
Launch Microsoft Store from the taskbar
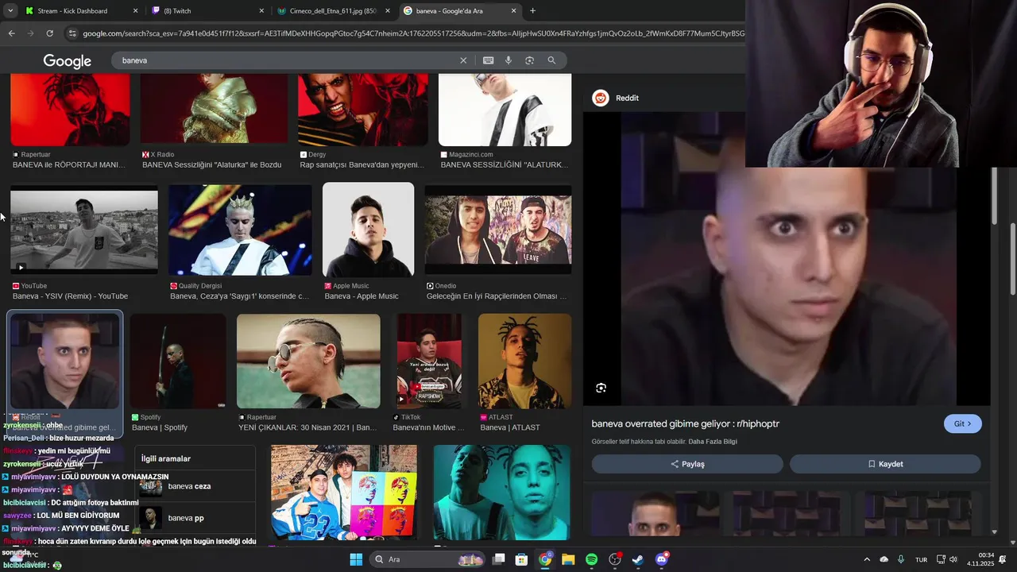tap(521, 559)
